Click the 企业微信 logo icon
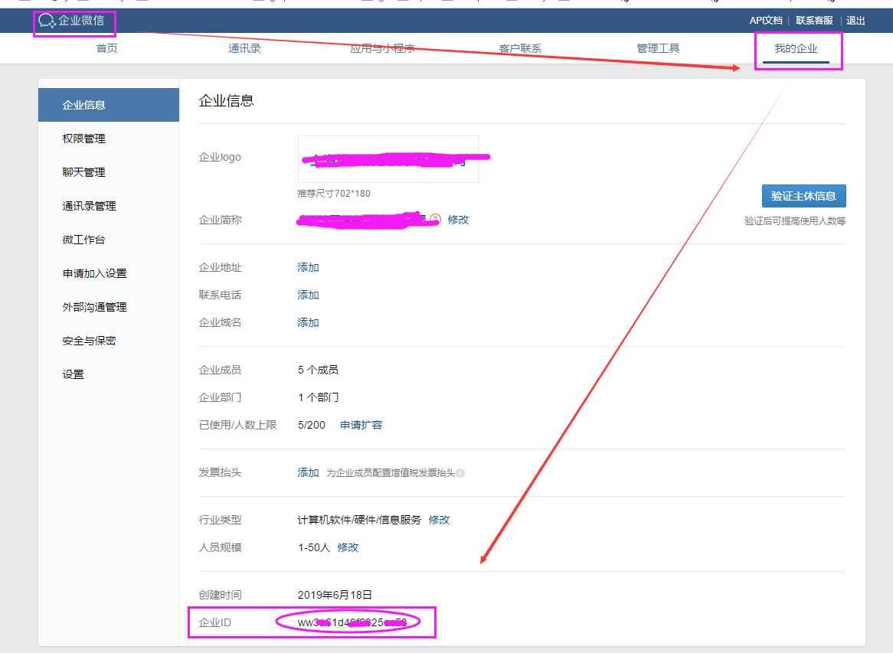 click(47, 21)
